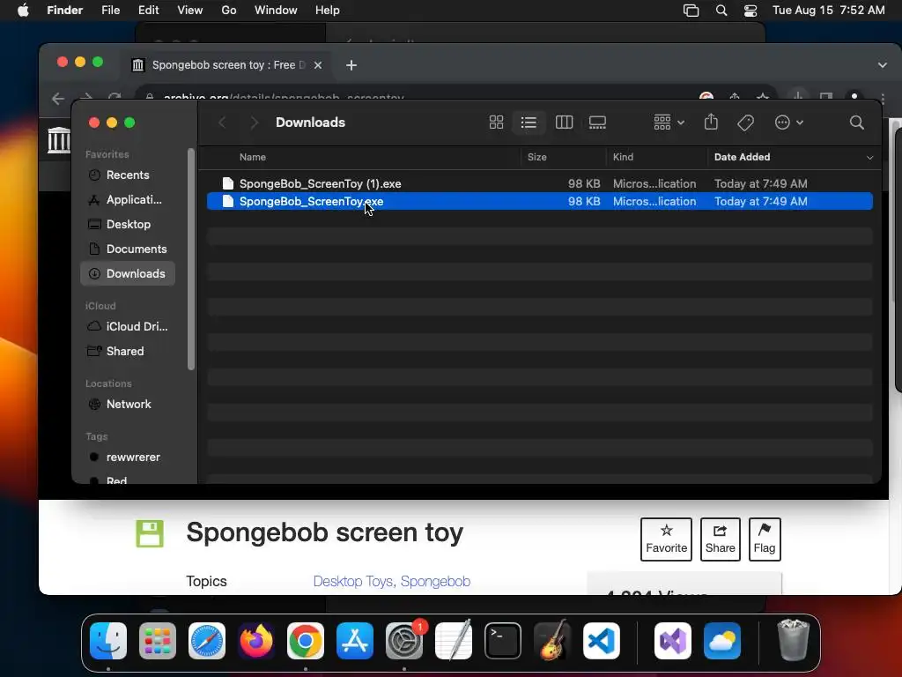Close the Spongebob screen toy browser tab

pos(317,65)
